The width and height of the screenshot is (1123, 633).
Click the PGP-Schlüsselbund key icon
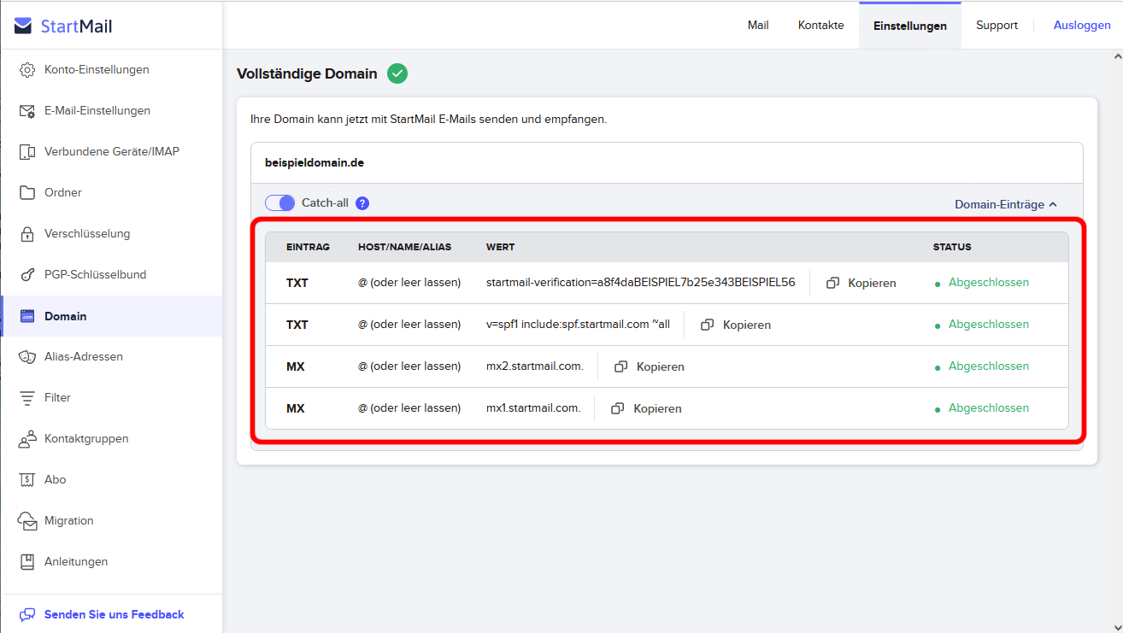coord(27,275)
